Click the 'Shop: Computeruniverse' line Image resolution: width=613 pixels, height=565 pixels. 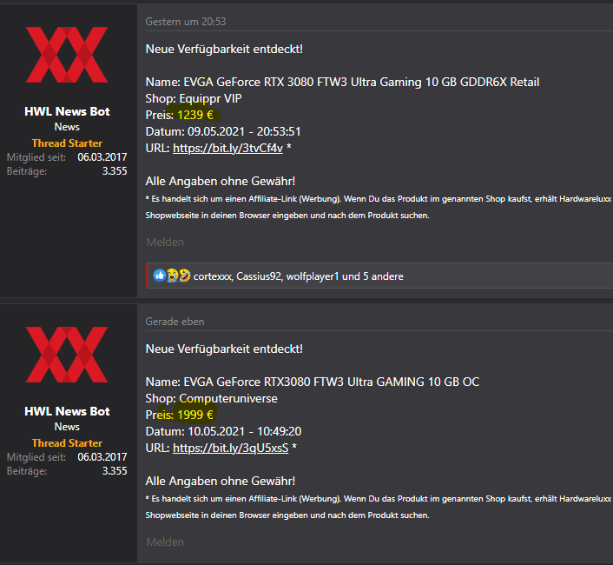pos(212,398)
